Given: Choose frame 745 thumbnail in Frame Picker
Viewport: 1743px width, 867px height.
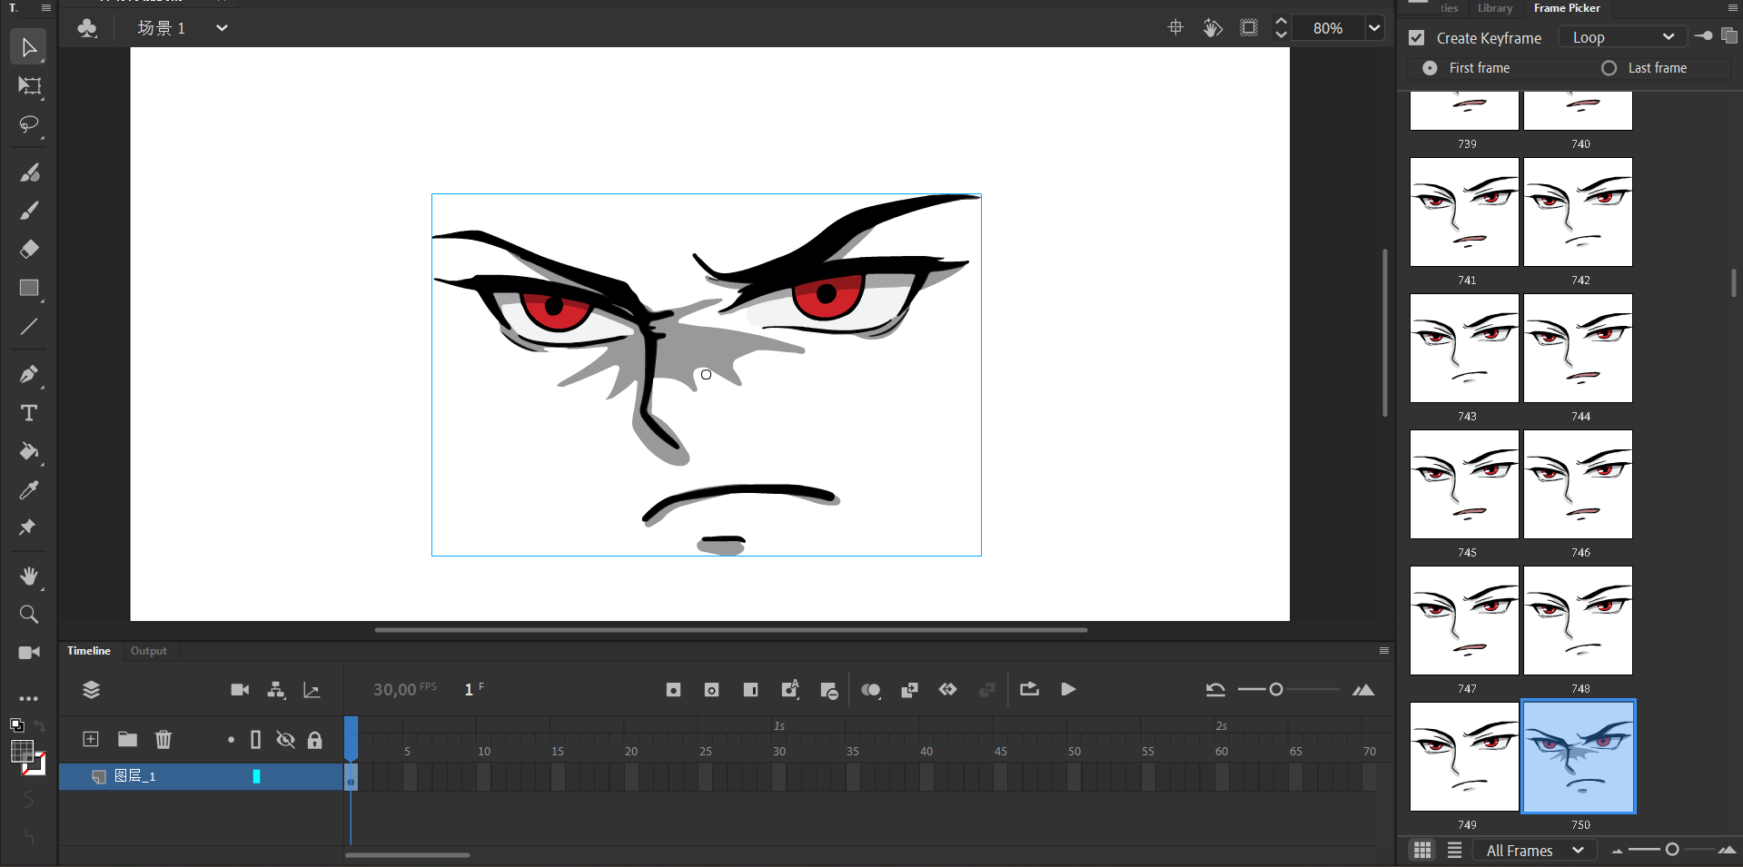Looking at the screenshot, I should pos(1464,485).
